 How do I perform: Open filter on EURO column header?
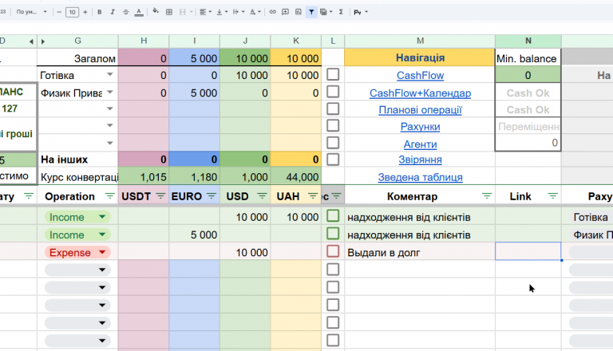[212, 195]
